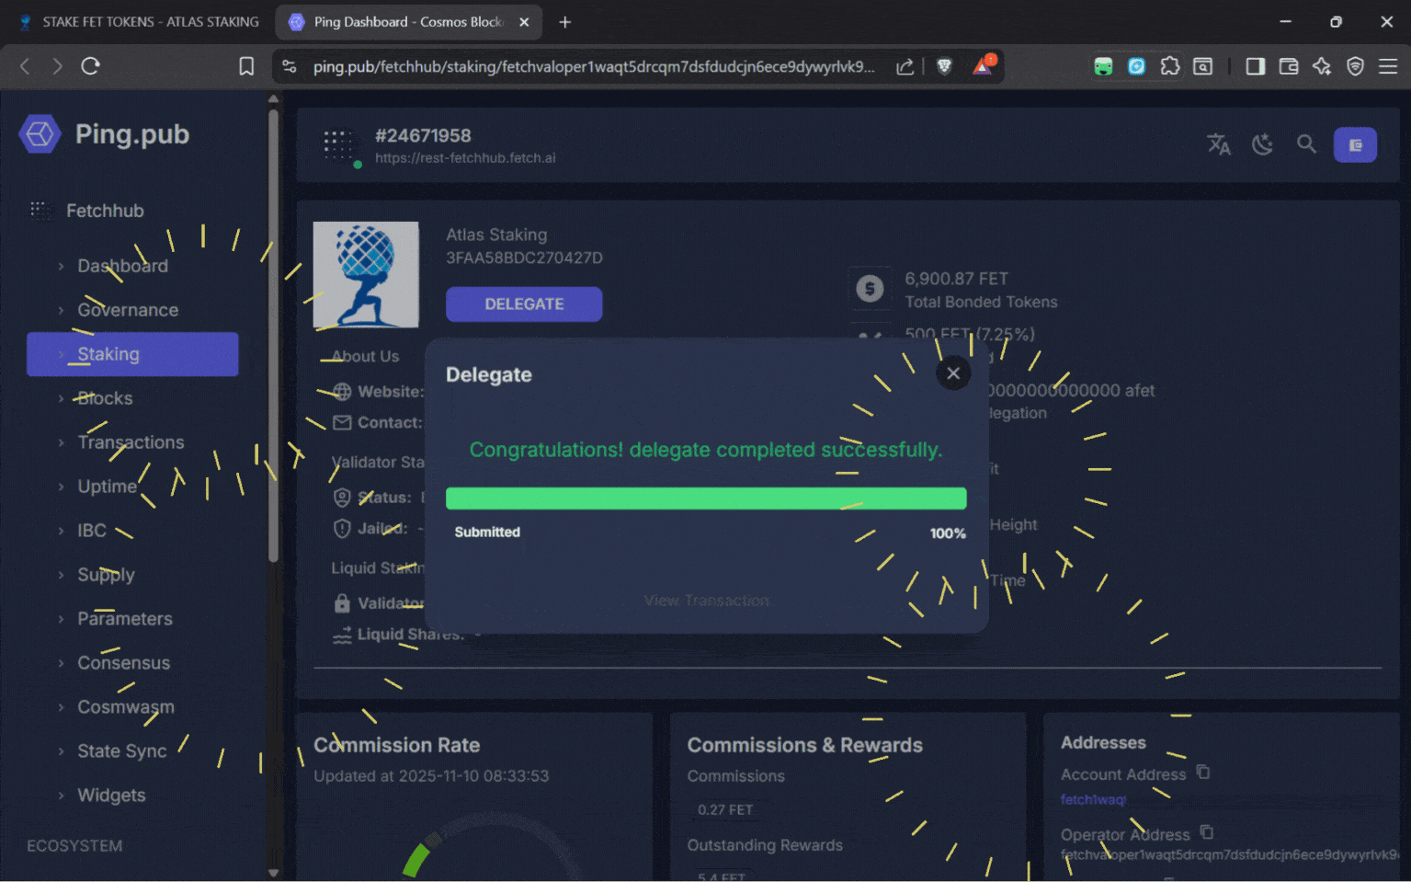This screenshot has width=1411, height=882.
Task: Switch language with the translate icon
Action: click(x=1219, y=144)
